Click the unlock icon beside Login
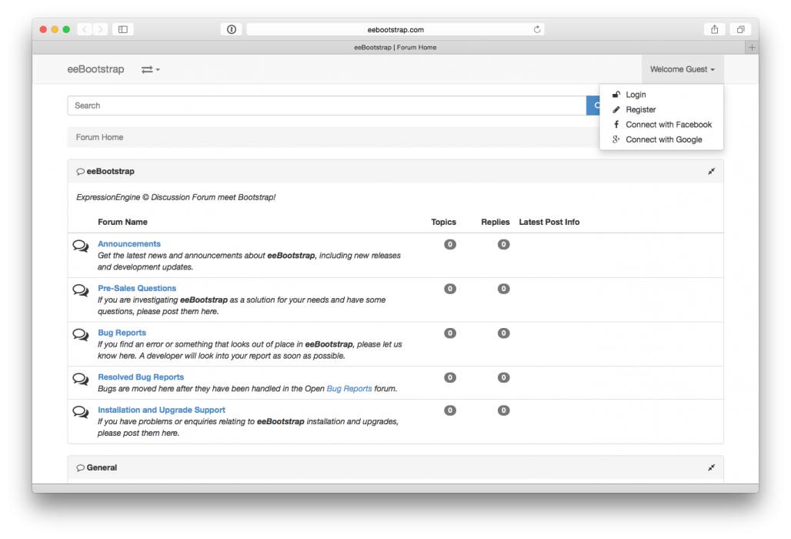 [x=616, y=95]
